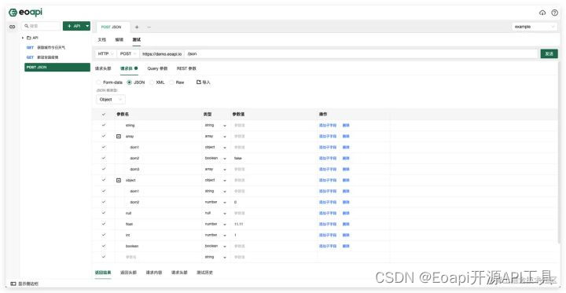Click 删除 in the null row
Viewport: 566px width, 293px height.
(x=346, y=213)
